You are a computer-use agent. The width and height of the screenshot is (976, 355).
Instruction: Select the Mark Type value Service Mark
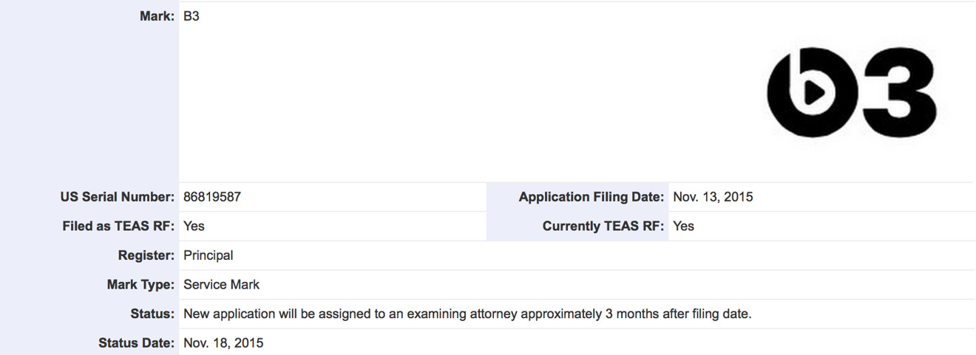(x=222, y=284)
